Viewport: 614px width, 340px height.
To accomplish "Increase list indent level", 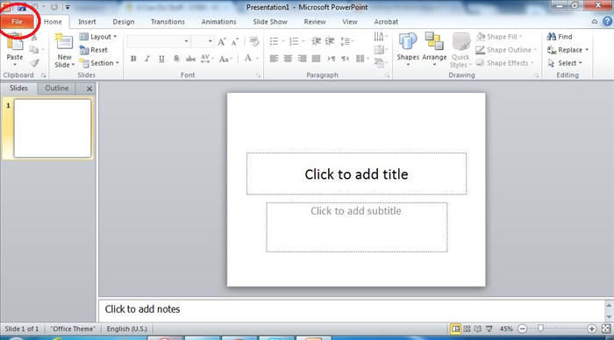I will pos(330,41).
